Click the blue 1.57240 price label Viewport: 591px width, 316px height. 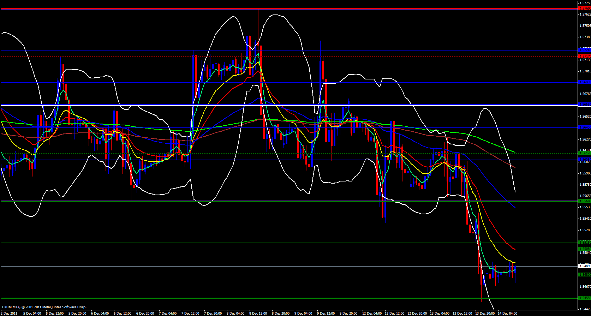point(584,50)
